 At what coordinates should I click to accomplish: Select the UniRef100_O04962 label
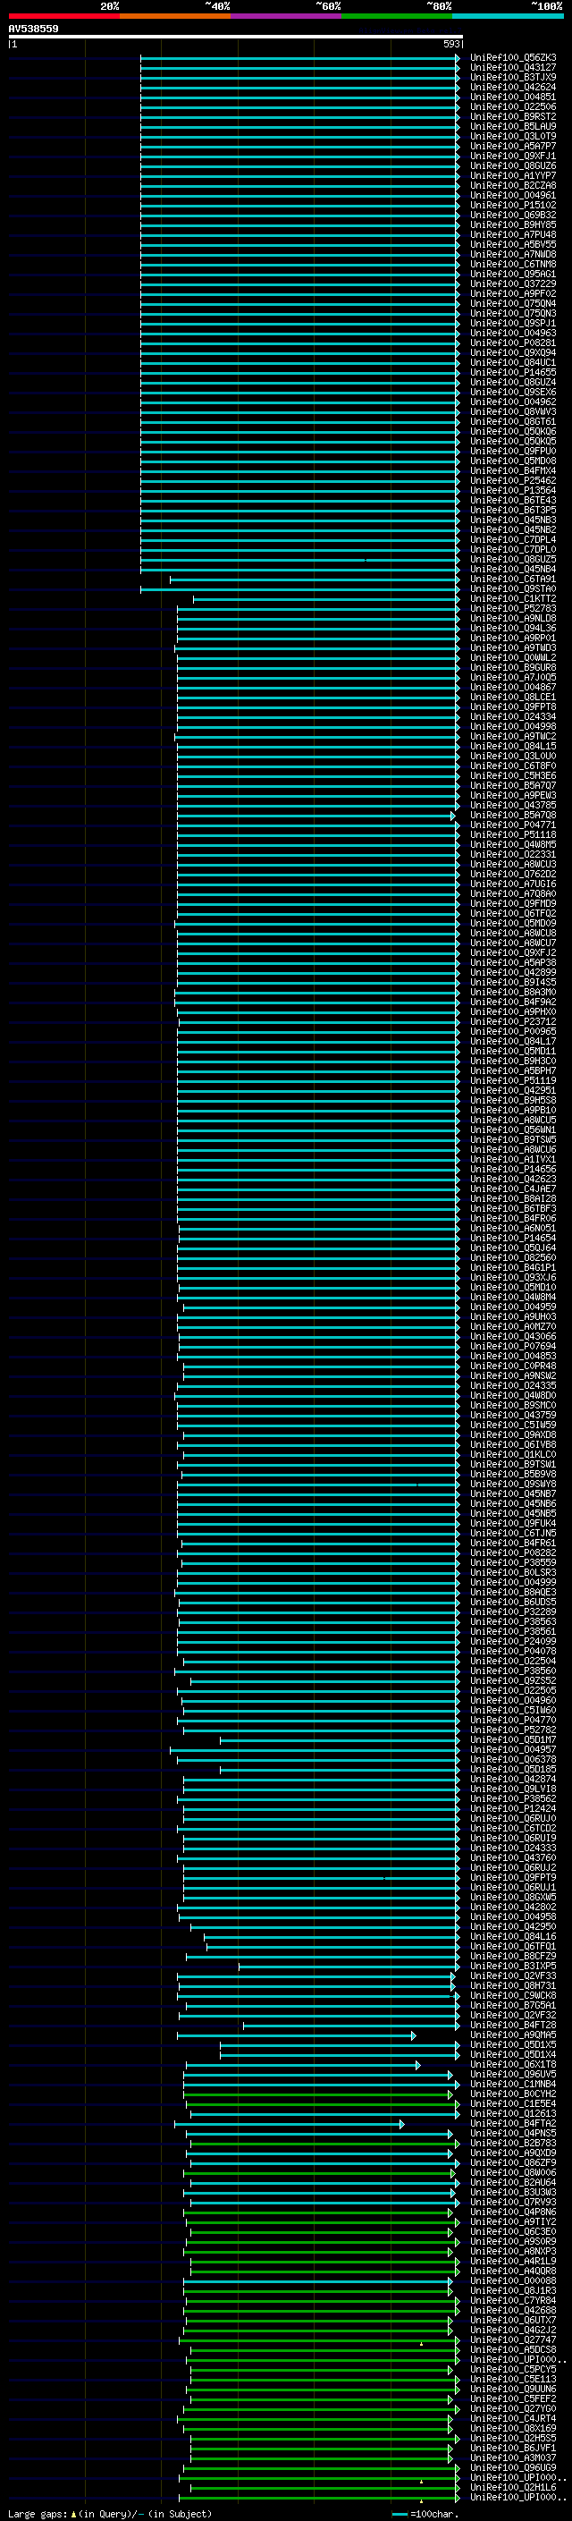pyautogui.click(x=513, y=402)
